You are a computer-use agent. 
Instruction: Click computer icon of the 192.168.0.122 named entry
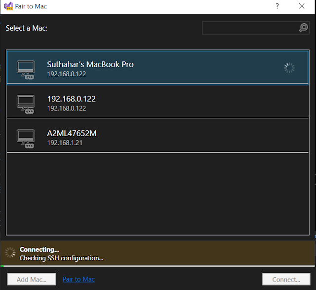(26, 104)
